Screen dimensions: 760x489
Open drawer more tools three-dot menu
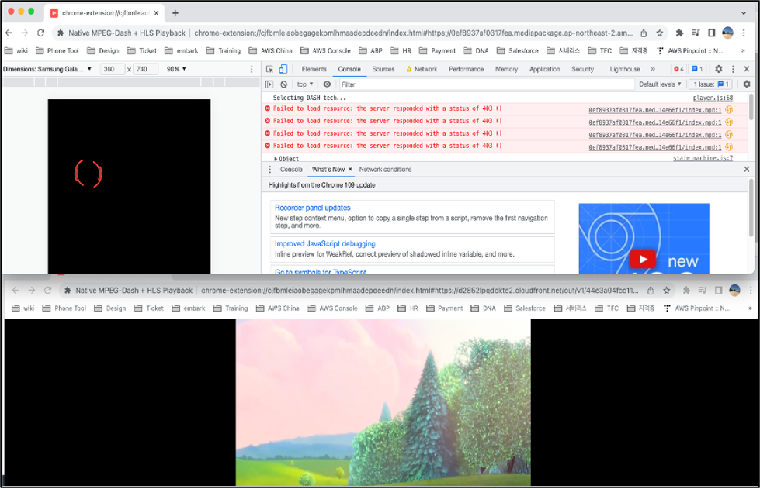coord(269,169)
